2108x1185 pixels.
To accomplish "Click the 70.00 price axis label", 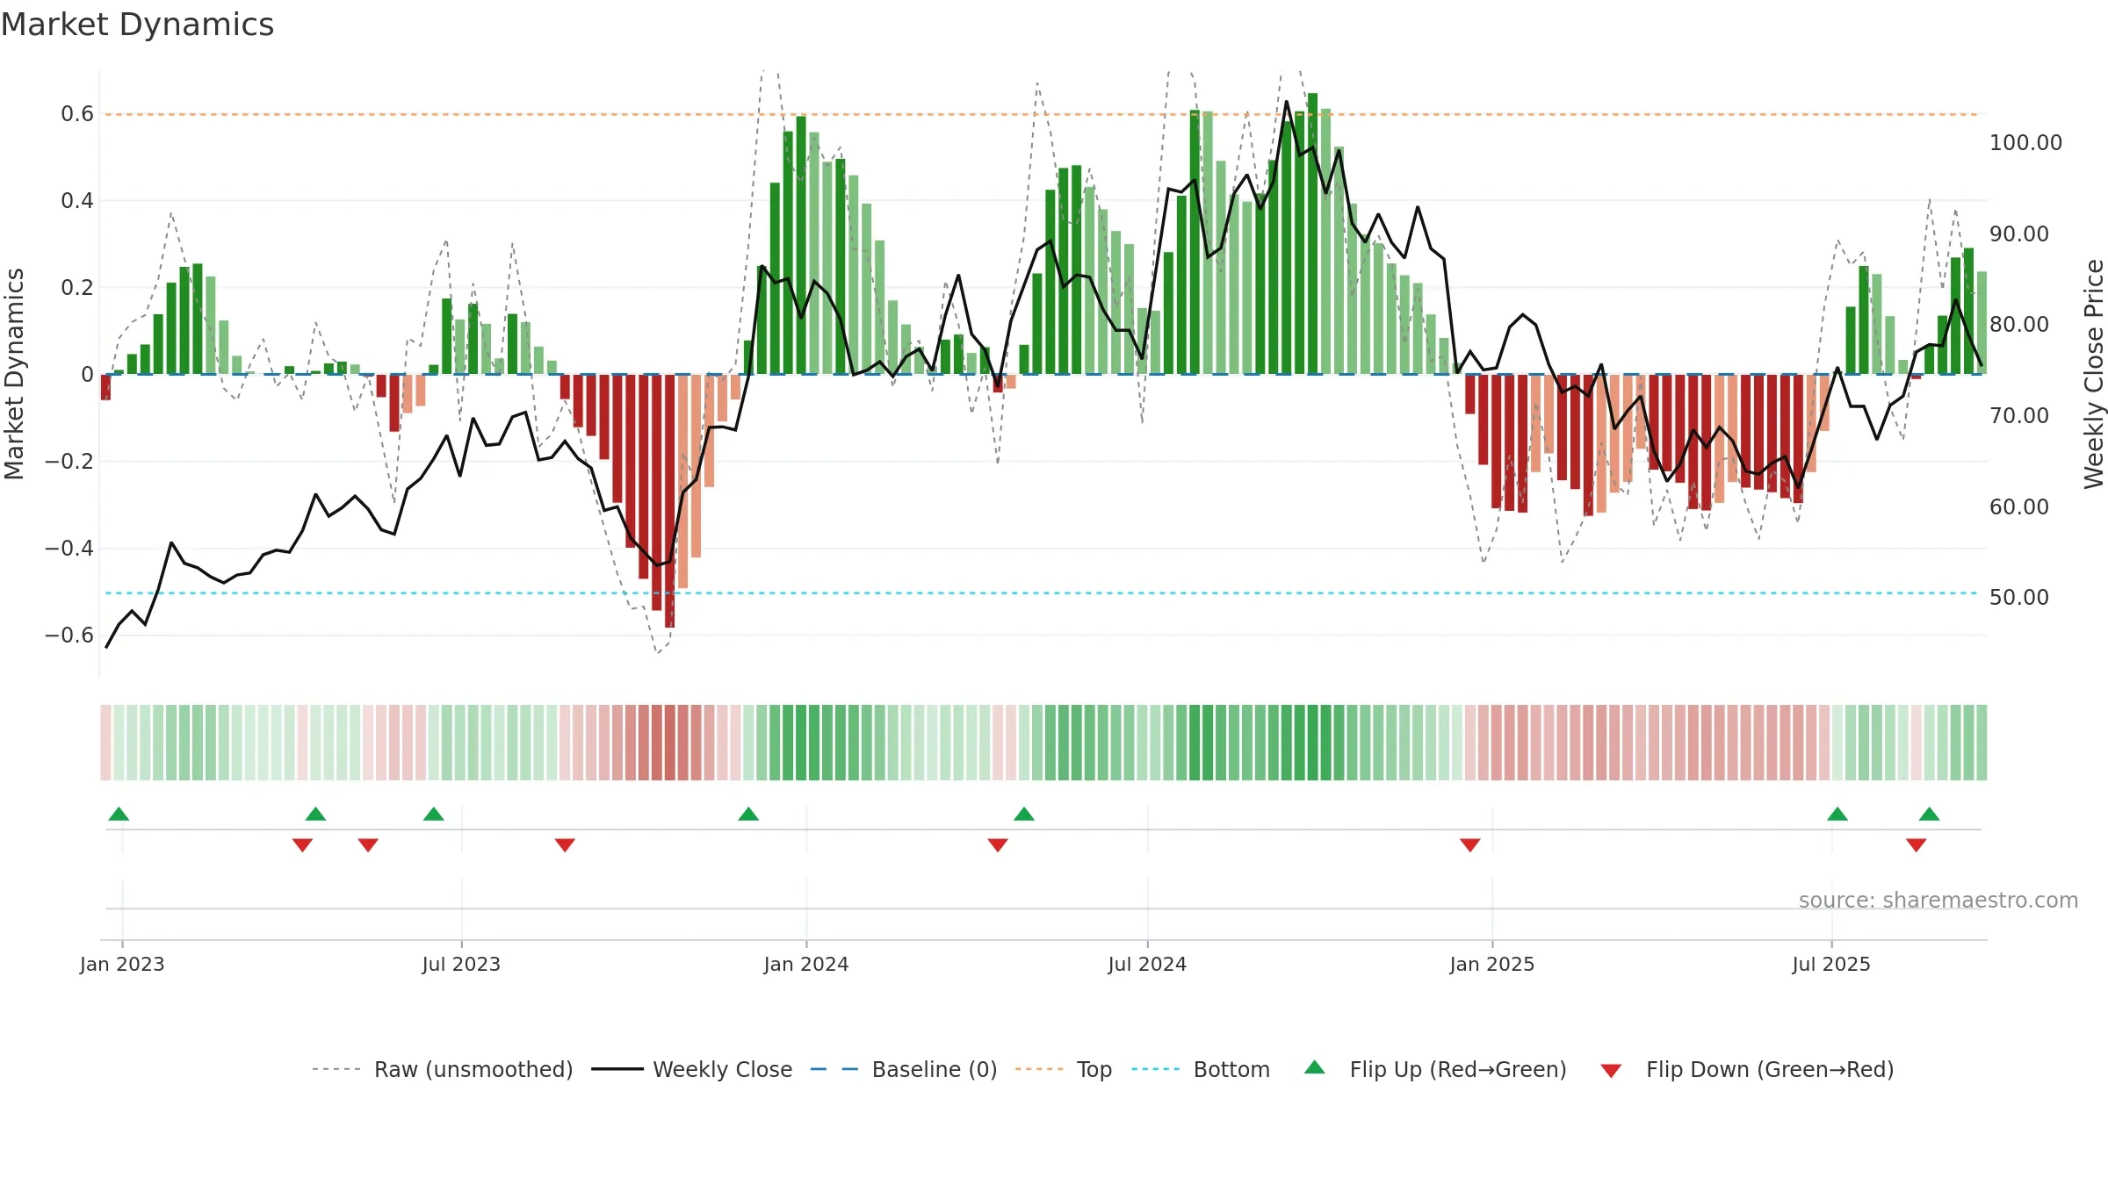I will 2019,416.
